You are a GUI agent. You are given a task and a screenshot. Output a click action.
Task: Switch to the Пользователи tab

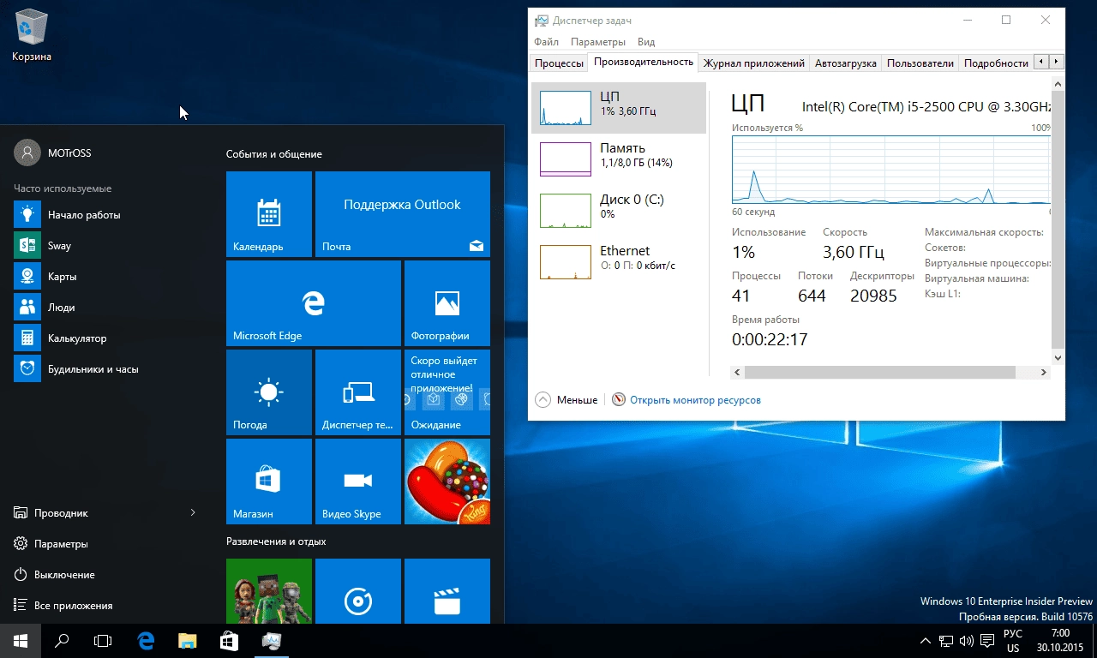920,63
